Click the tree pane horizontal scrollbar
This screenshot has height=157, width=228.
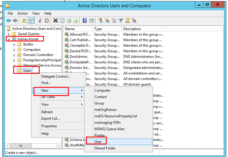[31, 146]
